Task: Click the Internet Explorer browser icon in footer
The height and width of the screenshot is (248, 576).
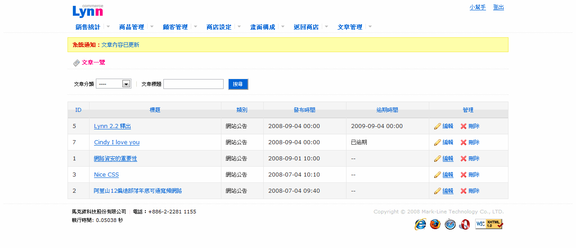Action: click(x=420, y=224)
